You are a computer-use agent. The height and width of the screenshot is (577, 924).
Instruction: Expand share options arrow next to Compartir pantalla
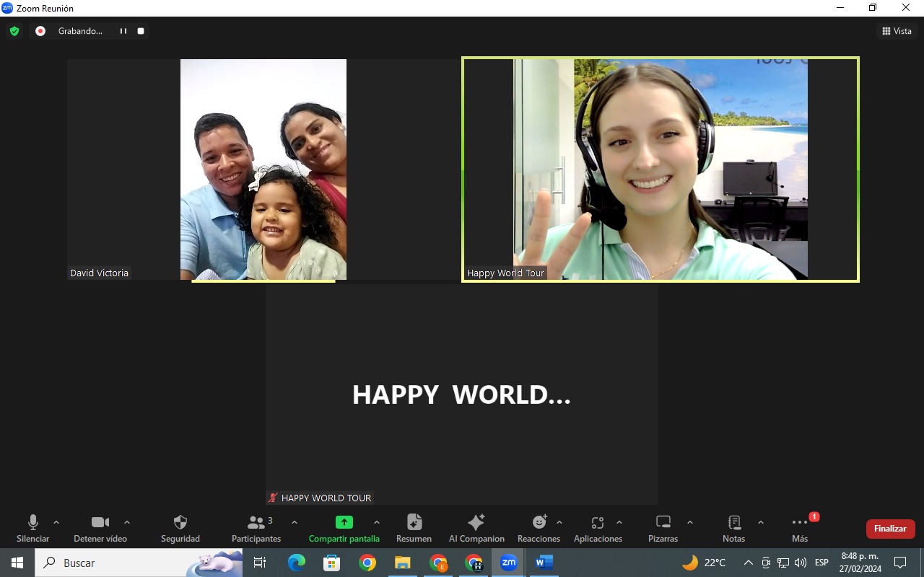[377, 522]
